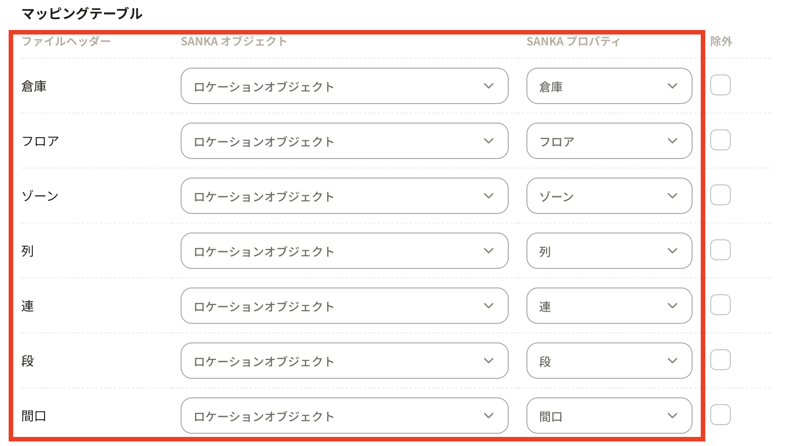
Task: Expand the フロア SANKA property dropdown
Action: pos(609,141)
